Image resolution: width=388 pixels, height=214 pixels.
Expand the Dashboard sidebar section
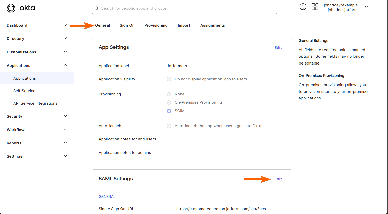(65, 25)
